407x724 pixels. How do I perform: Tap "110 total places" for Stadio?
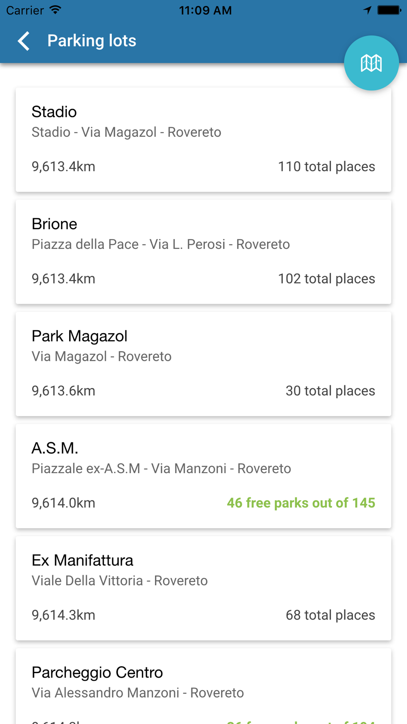(326, 167)
